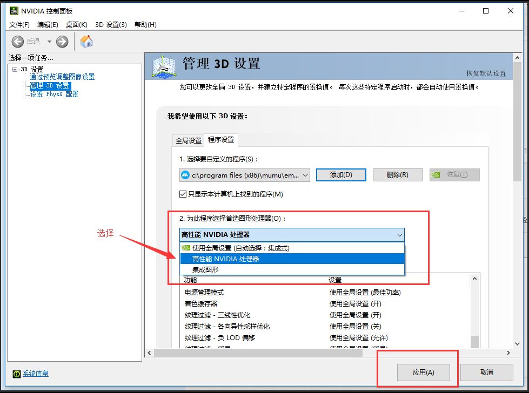Open the 编辑(E) menu
Viewport: 529px width, 393px height.
(48, 25)
